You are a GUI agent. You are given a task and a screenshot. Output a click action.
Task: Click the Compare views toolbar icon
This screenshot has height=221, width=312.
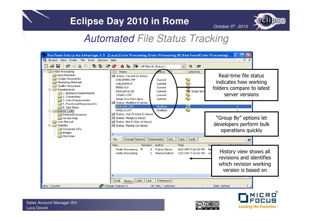click(198, 66)
